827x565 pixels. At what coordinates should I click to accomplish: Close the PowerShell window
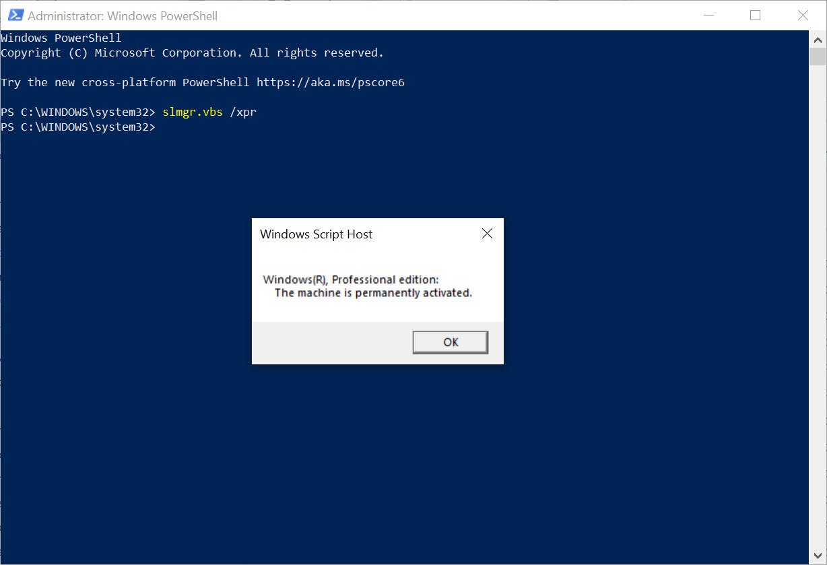pos(802,15)
